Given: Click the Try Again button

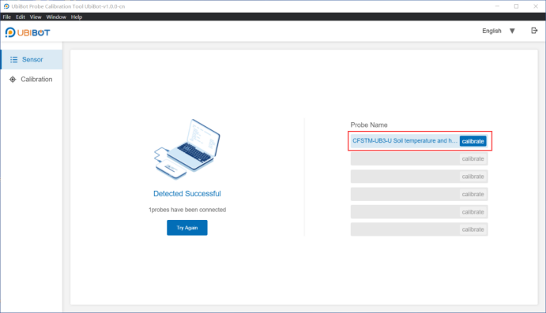Looking at the screenshot, I should coord(187,228).
